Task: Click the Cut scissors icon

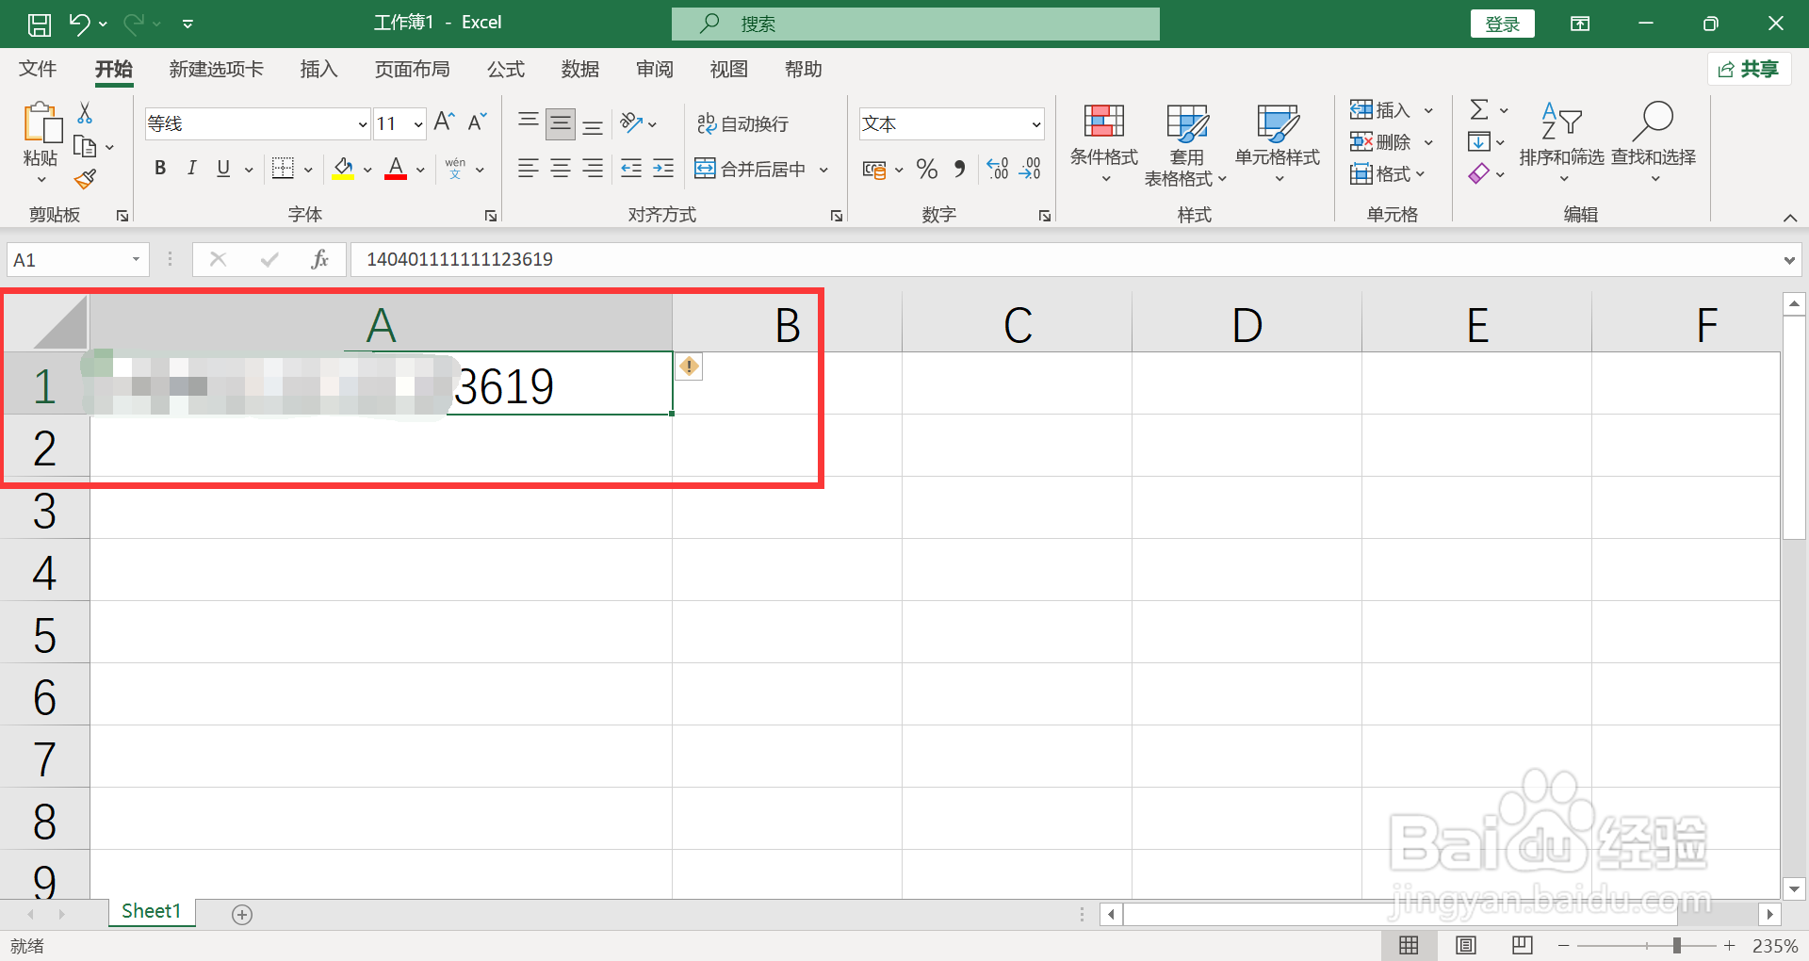Action: [x=85, y=113]
